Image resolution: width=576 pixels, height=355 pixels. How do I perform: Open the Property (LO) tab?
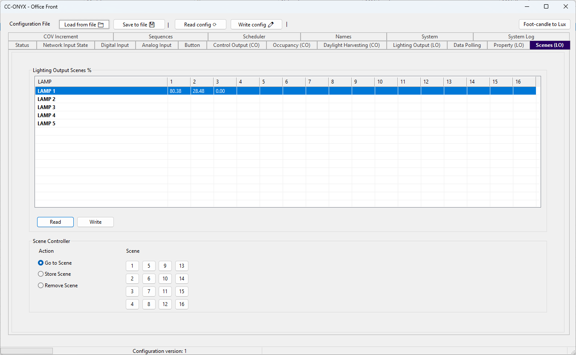click(509, 45)
